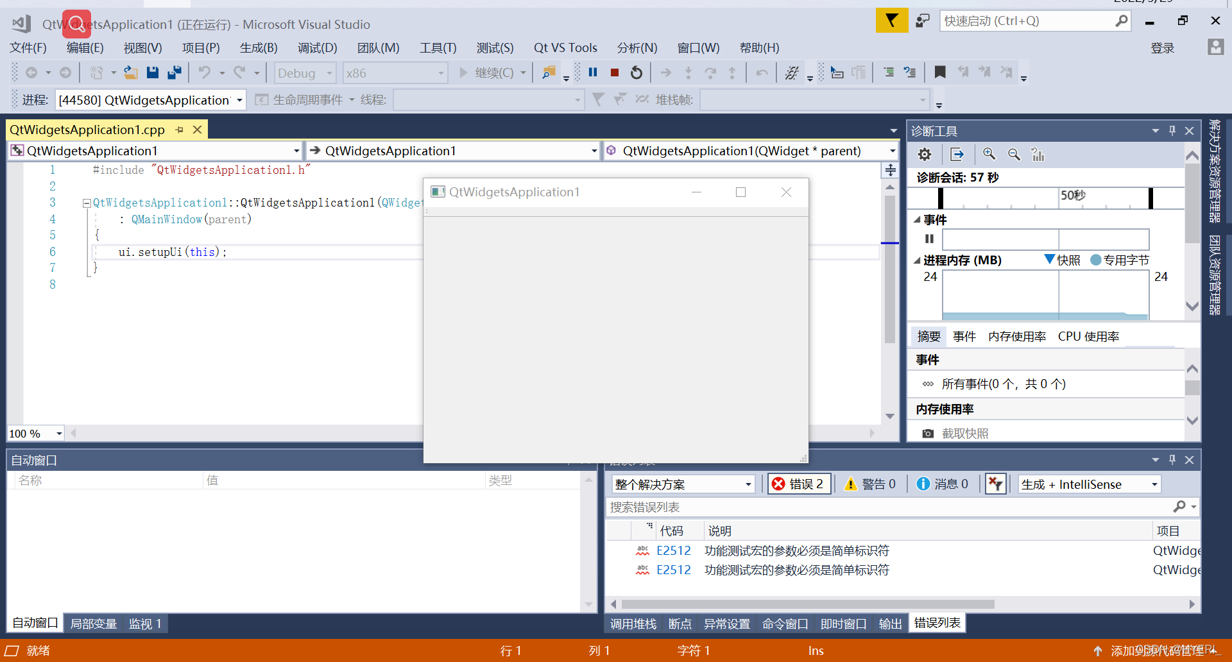Pin the QtWidgetsApplication1.cpp tab
Screen dimensions: 1232x662
click(180, 130)
